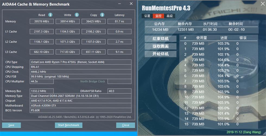Click thread 12 progress 105.0%
266x136 pixels.
click(223, 108)
